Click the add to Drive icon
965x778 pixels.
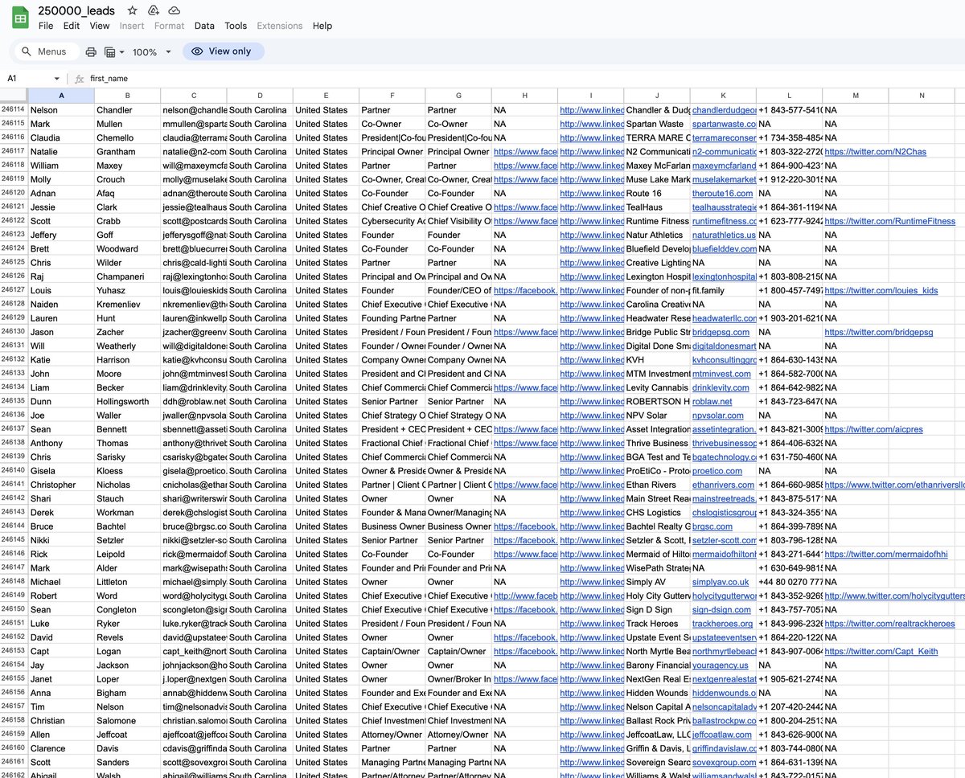[x=153, y=10]
